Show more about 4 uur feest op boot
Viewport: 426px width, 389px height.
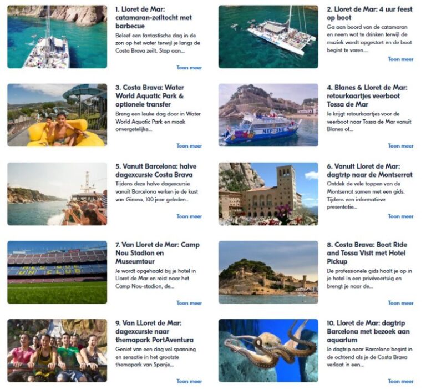pos(400,59)
